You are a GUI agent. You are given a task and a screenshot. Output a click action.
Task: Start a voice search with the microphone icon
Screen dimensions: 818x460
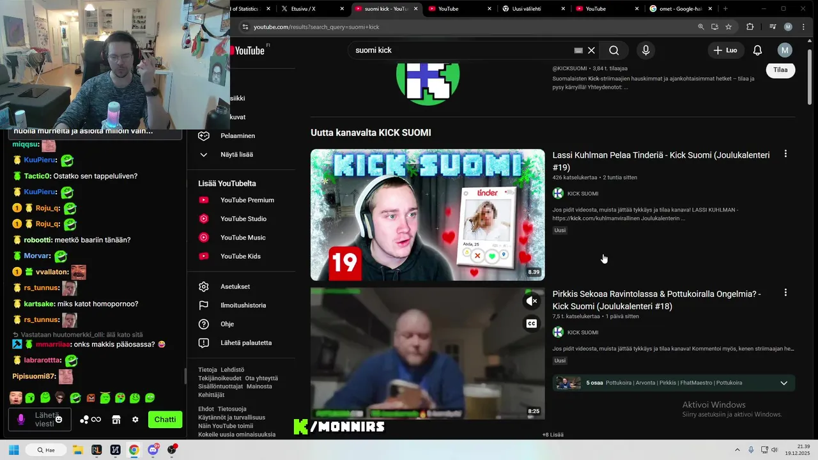pos(645,50)
